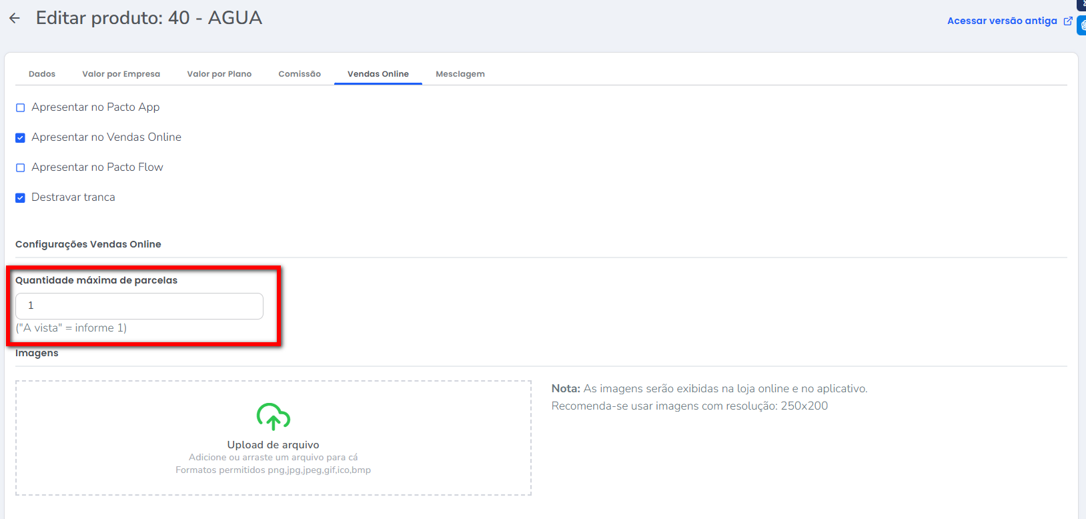
Task: Click the dark navy widget button at top-right corner
Action: pos(1082,4)
